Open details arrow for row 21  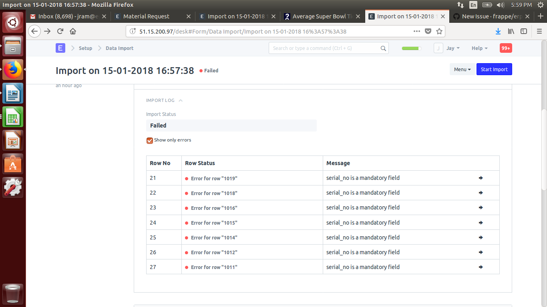point(481,178)
